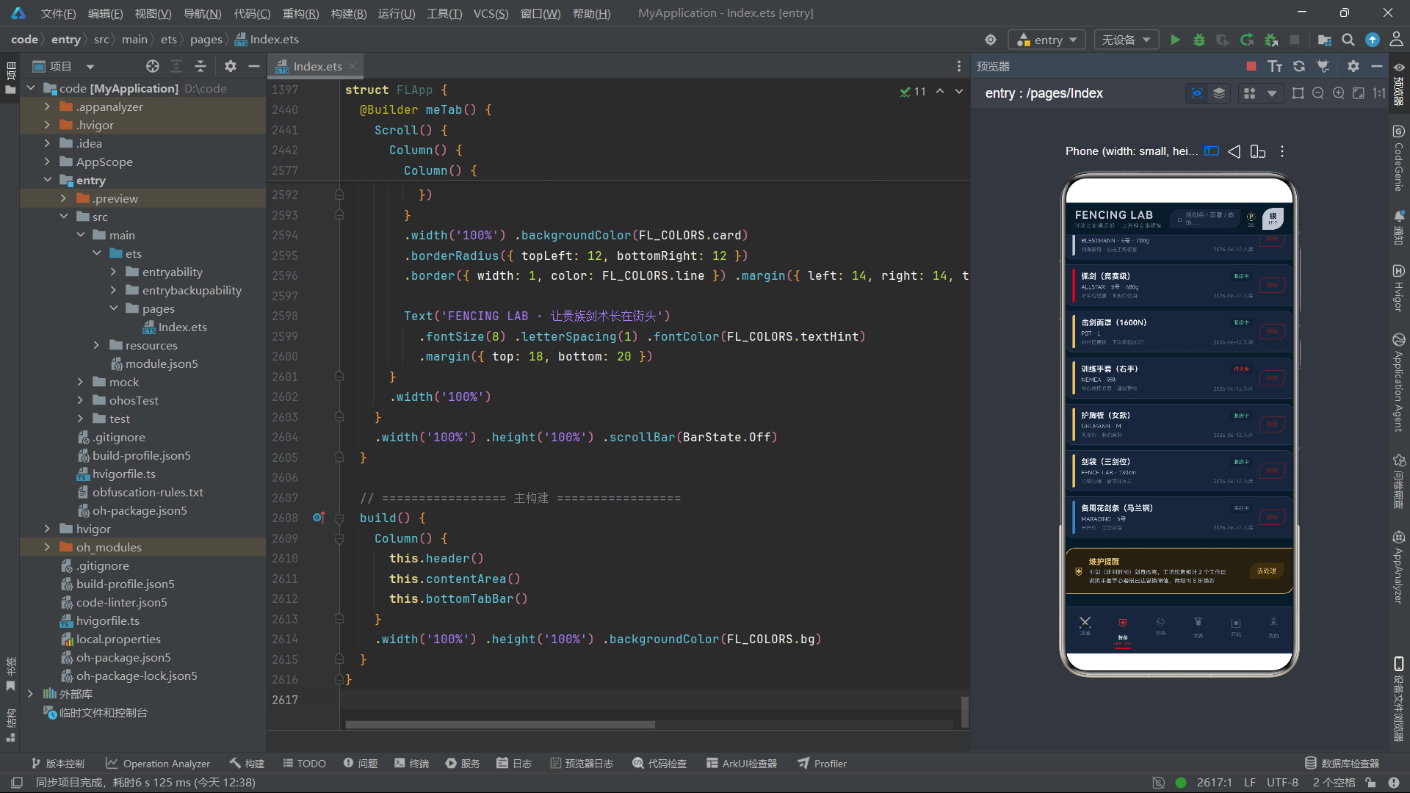The image size is (1410, 793).
Task: Click the UTF-8 encoding in status bar
Action: pos(1282,783)
